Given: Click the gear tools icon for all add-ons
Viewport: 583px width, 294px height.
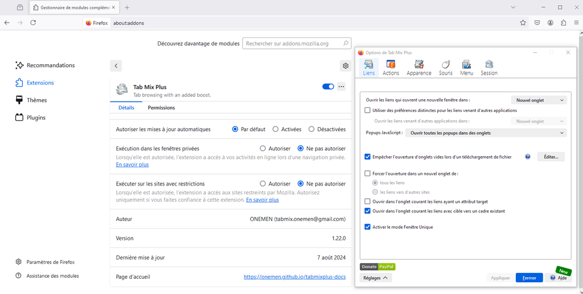Looking at the screenshot, I should coord(345,66).
